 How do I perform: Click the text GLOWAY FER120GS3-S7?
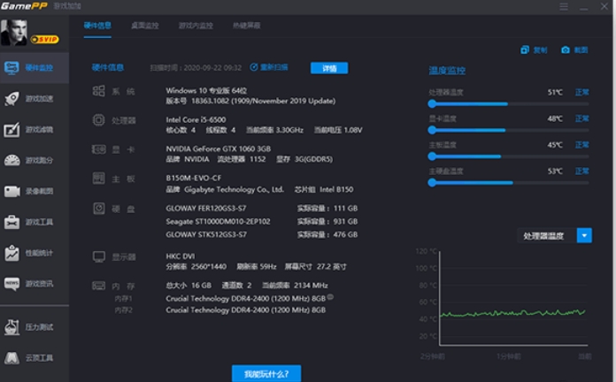coord(206,208)
